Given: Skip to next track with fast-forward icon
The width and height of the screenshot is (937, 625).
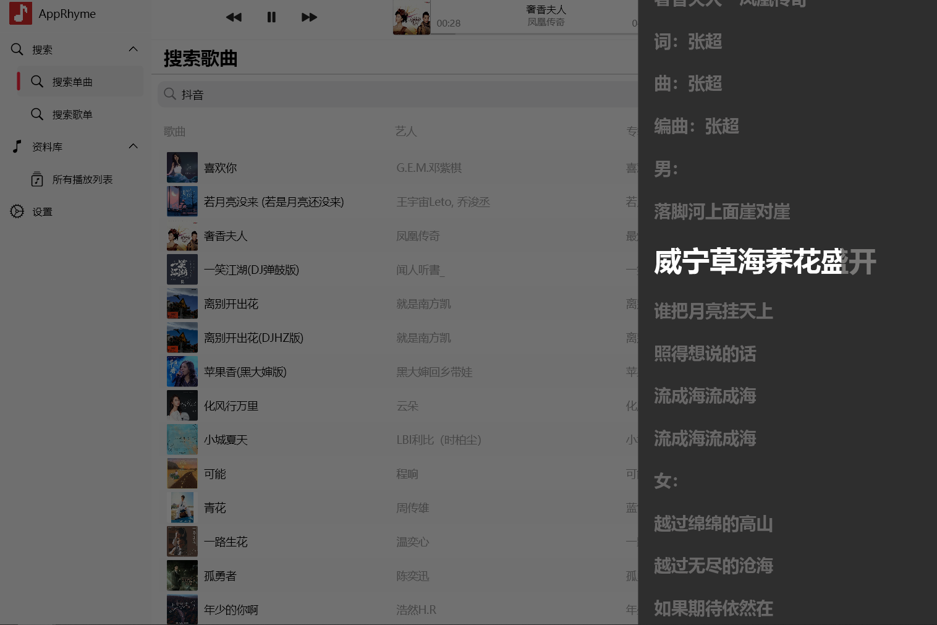Looking at the screenshot, I should click(x=309, y=17).
